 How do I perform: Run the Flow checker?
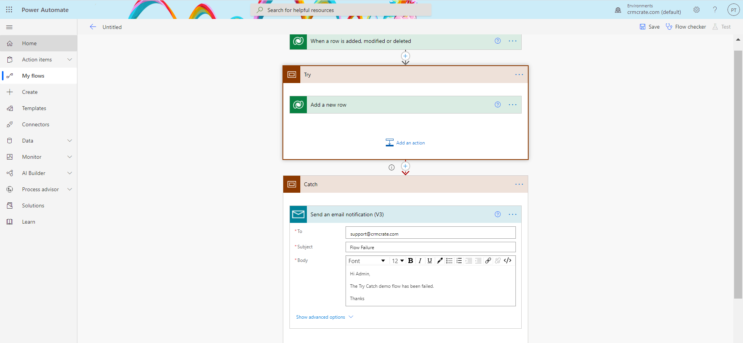click(x=686, y=27)
